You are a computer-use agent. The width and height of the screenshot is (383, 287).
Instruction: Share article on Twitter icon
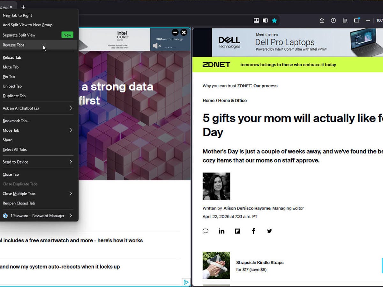[x=269, y=231]
